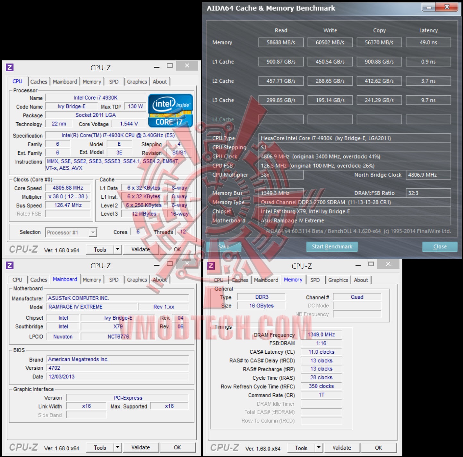Open About tab in the Memory CPU-Z window
Image resolution: width=463 pixels, height=457 pixels.
361,280
